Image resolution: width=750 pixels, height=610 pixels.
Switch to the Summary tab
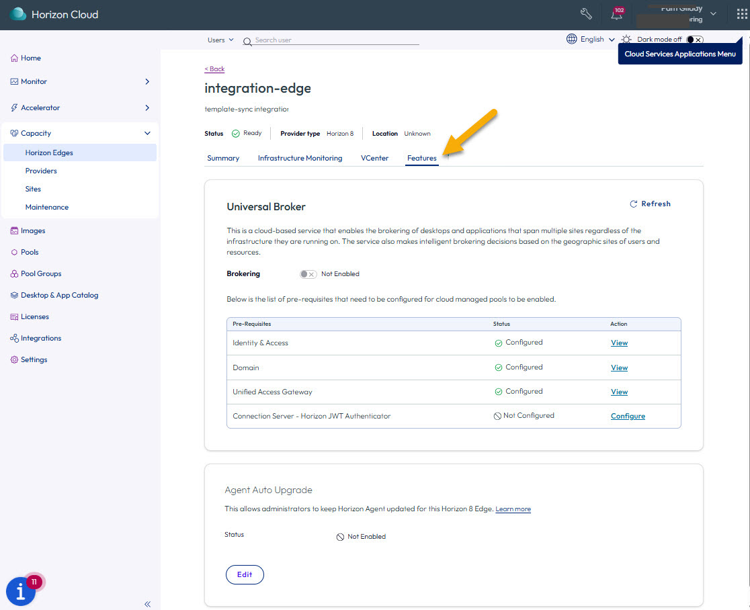pos(223,159)
